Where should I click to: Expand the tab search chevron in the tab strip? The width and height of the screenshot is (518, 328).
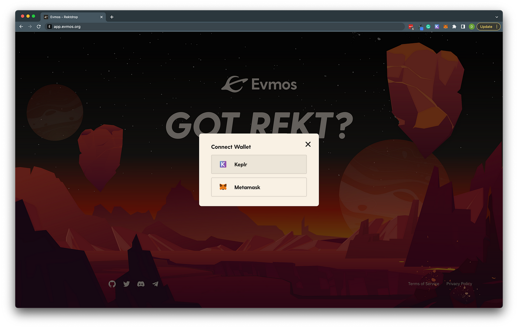[x=497, y=17]
